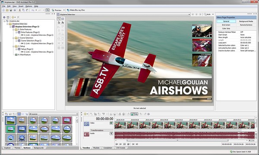The image size is (259, 155).
Task: Open the Edit menu
Action: coord(9,6)
